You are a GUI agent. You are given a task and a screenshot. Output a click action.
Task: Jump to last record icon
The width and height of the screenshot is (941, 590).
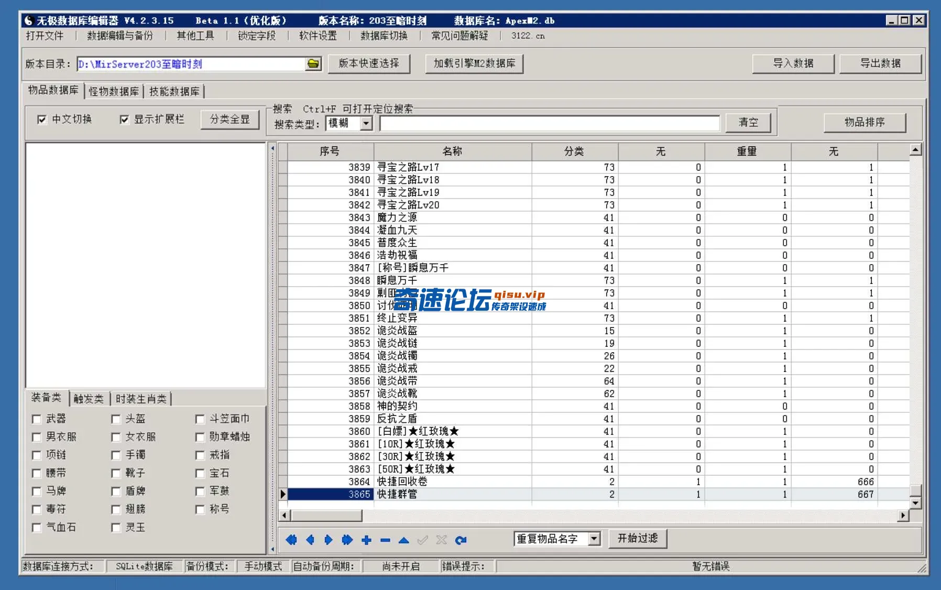tap(347, 540)
